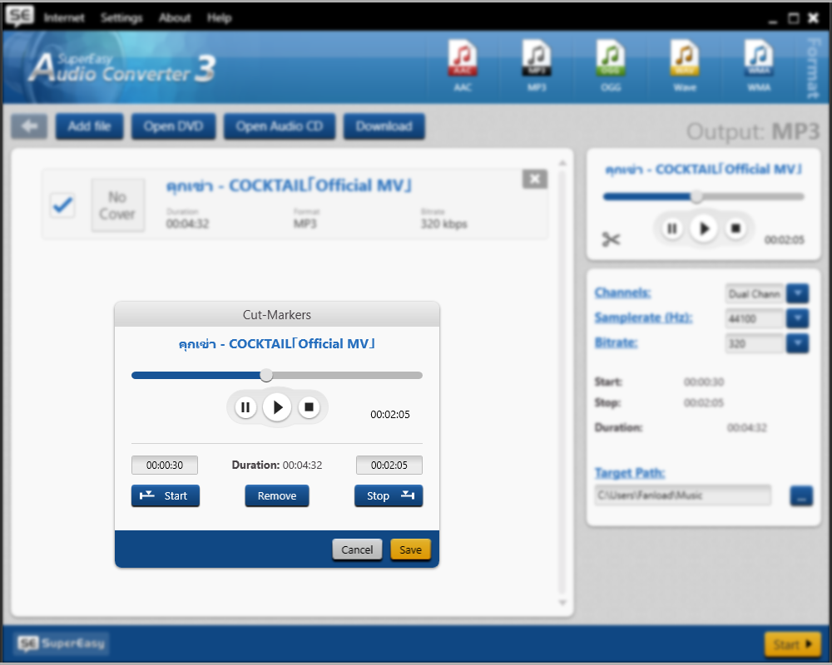Click the yellow Start conversion button
This screenshot has width=832, height=665.
pos(792,644)
